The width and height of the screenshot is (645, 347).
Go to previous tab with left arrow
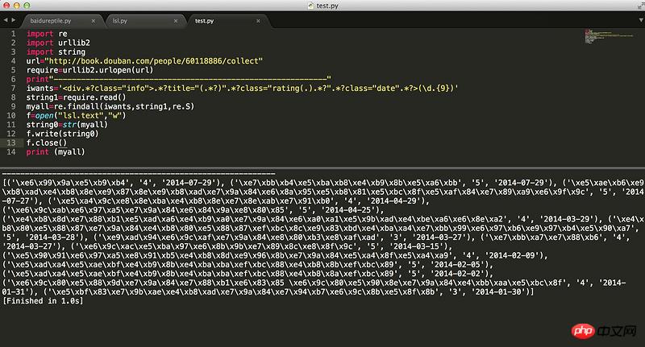click(6, 19)
